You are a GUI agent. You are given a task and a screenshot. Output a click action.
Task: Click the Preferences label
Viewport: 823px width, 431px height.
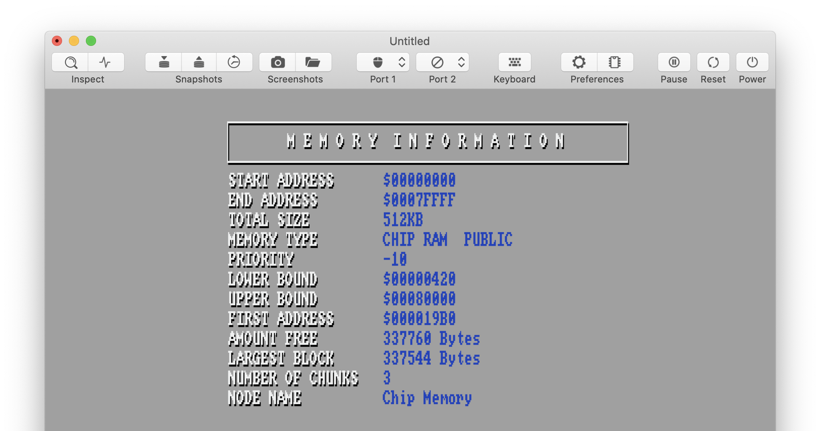click(x=597, y=79)
